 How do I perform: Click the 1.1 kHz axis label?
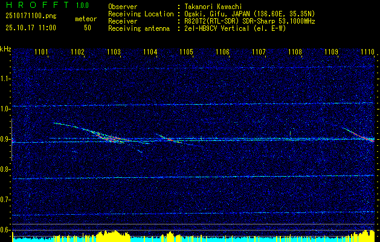click(5, 79)
